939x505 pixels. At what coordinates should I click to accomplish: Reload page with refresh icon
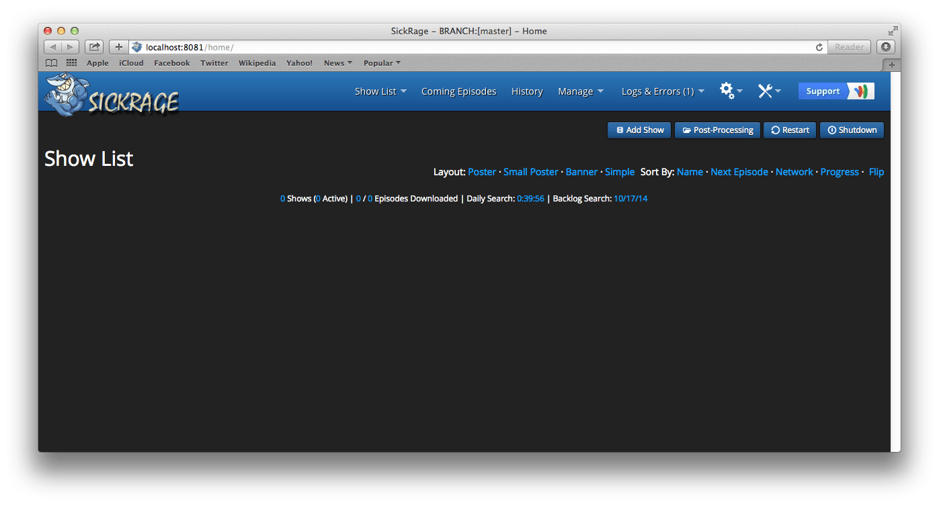[819, 47]
